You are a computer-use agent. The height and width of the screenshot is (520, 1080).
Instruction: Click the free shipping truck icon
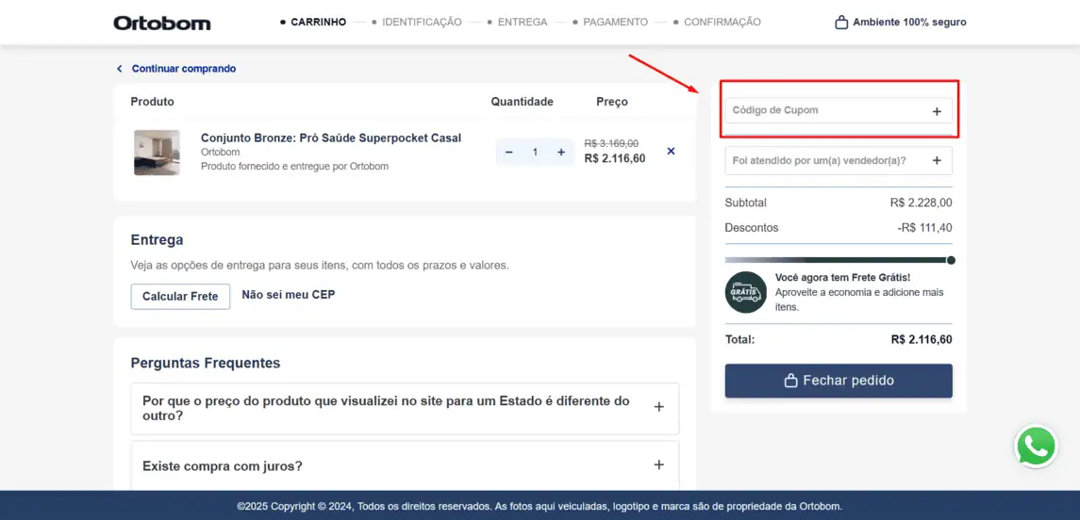[x=745, y=292]
